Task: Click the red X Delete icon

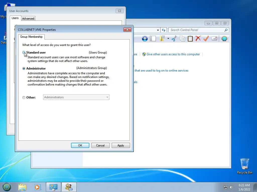Action: click(x=198, y=39)
